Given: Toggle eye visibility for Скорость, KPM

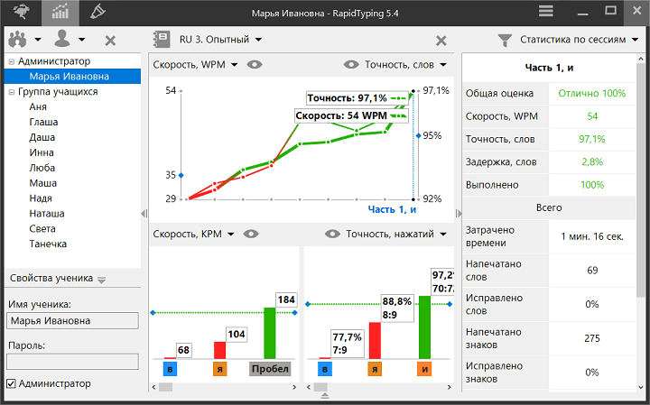Looking at the screenshot, I should [251, 234].
